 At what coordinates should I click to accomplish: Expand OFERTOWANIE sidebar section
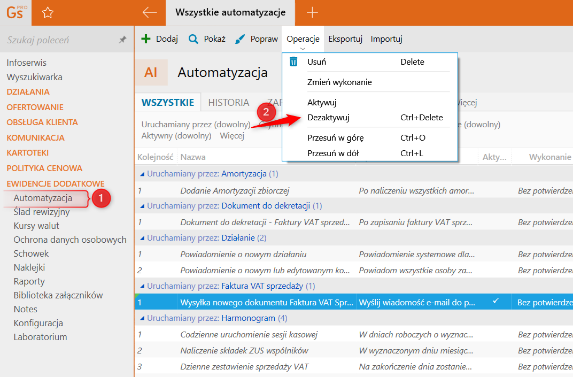35,107
